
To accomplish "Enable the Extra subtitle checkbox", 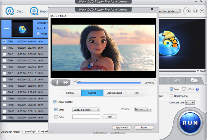I will pyautogui.click(x=56, y=117).
